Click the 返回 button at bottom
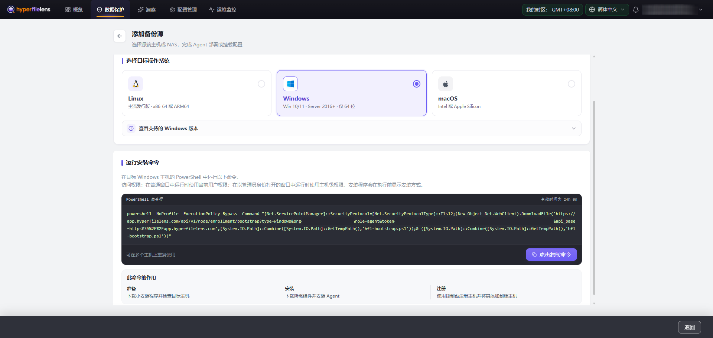 tap(689, 327)
